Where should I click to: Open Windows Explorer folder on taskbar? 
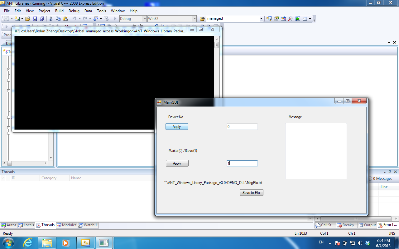47,243
